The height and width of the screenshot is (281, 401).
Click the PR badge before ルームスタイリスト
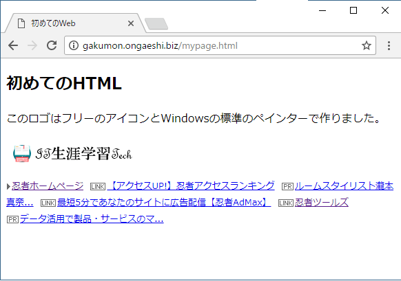(287, 186)
